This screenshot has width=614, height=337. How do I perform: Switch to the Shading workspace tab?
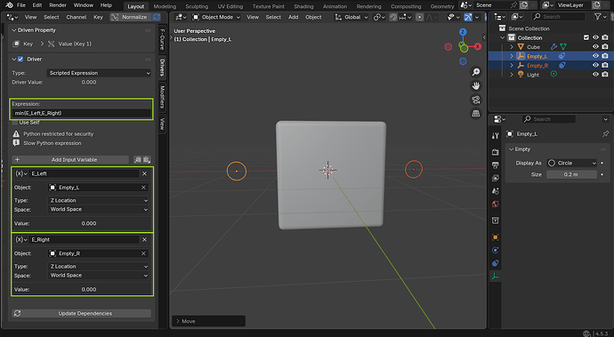tap(303, 6)
